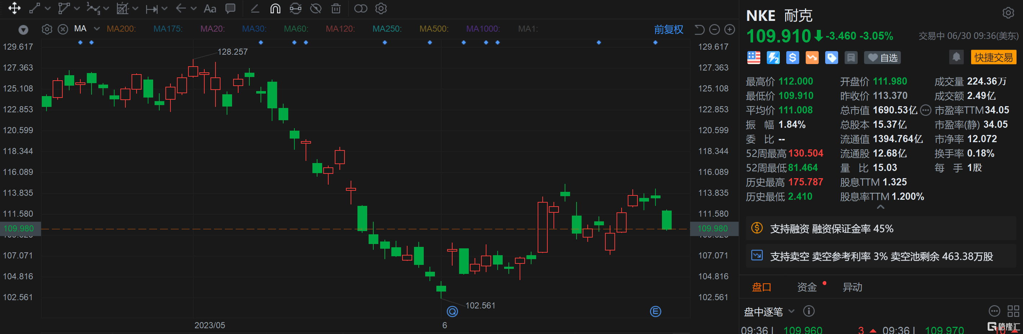Screen dimensions: 1023x334
Task: Click the MA250 legend label
Action: tap(387, 29)
